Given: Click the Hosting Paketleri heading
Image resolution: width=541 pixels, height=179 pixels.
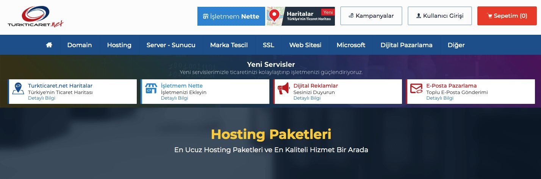Looking at the screenshot, I should (x=271, y=134).
